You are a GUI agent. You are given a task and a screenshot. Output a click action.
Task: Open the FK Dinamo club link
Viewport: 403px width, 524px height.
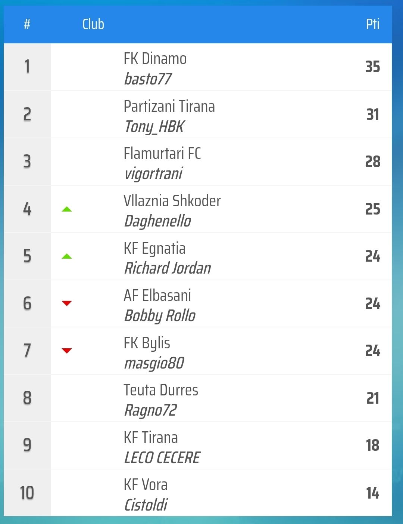click(155, 59)
